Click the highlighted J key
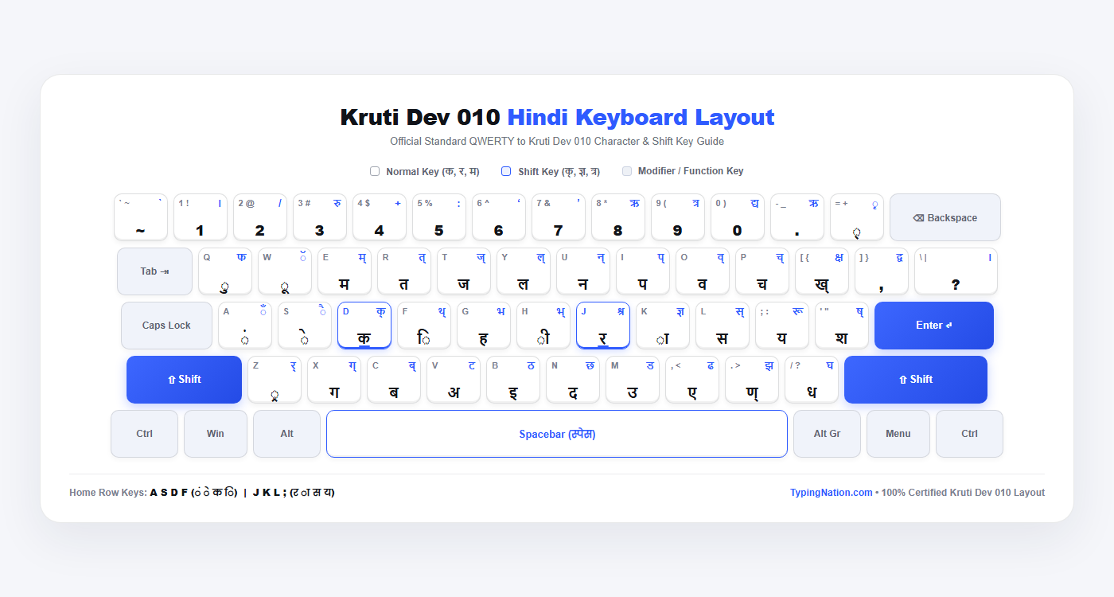 (x=602, y=326)
